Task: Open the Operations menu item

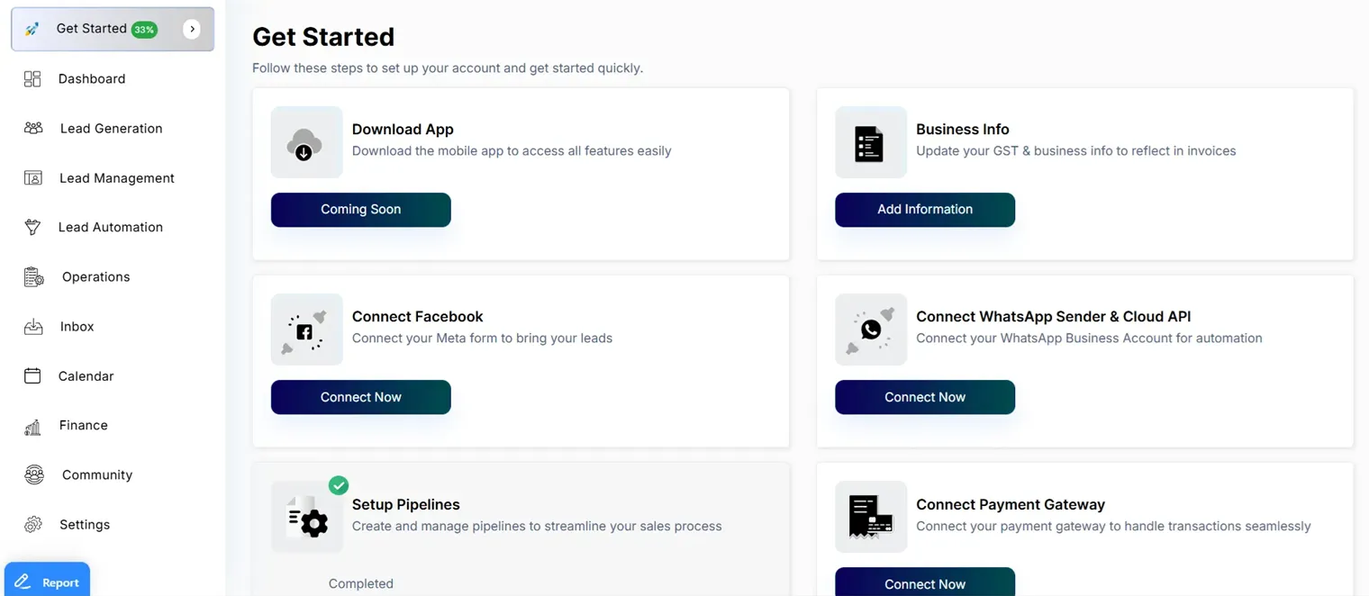Action: coord(95,277)
